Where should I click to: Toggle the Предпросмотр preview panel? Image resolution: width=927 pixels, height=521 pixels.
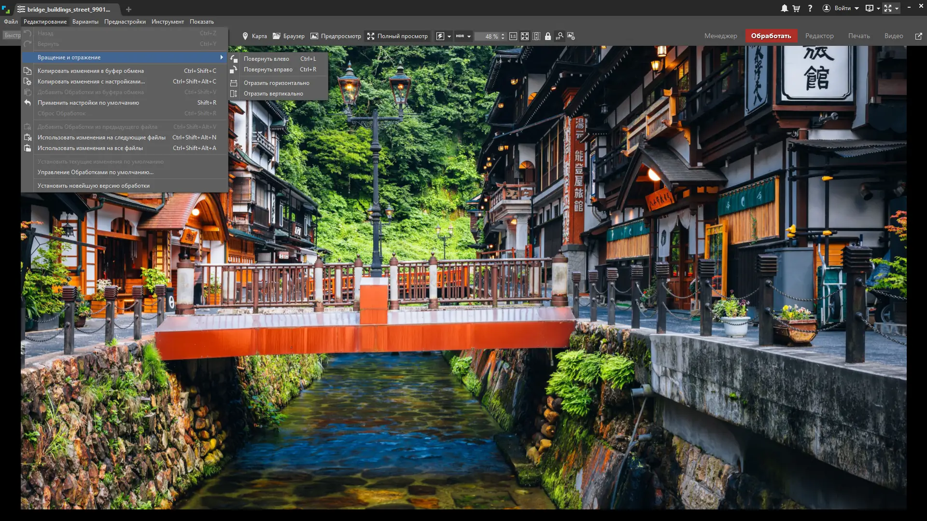(x=336, y=36)
